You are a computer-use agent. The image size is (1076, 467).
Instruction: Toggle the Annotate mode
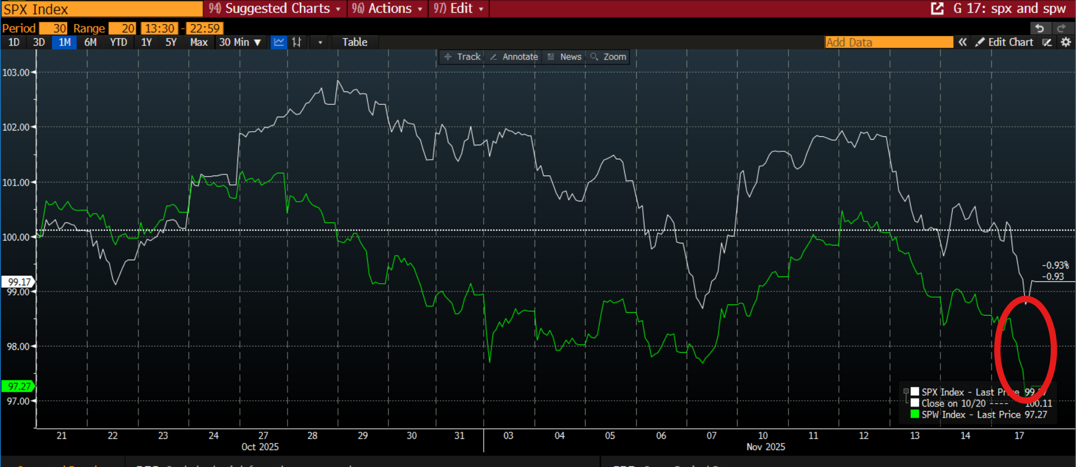pos(513,57)
